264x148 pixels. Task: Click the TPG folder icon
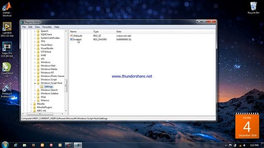pos(38,41)
